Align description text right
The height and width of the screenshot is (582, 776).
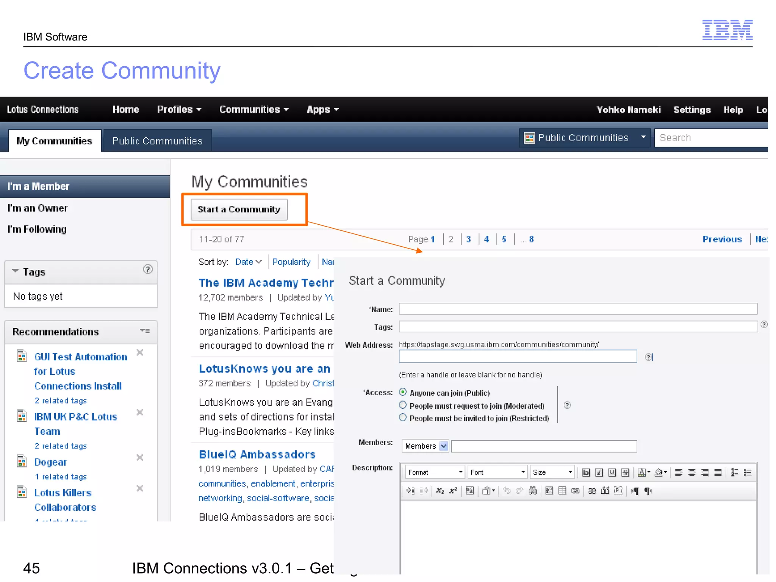point(705,472)
